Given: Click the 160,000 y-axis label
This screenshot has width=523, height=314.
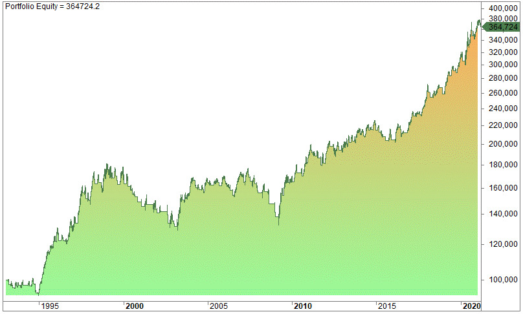Looking at the screenshot, I should coord(503,188).
